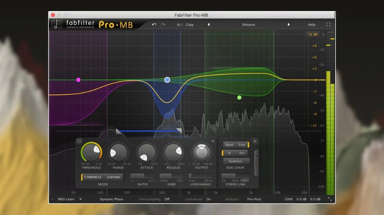Screen dimensions: 384x215
Task: Click the Lookahead time slider
Action: coord(200,176)
